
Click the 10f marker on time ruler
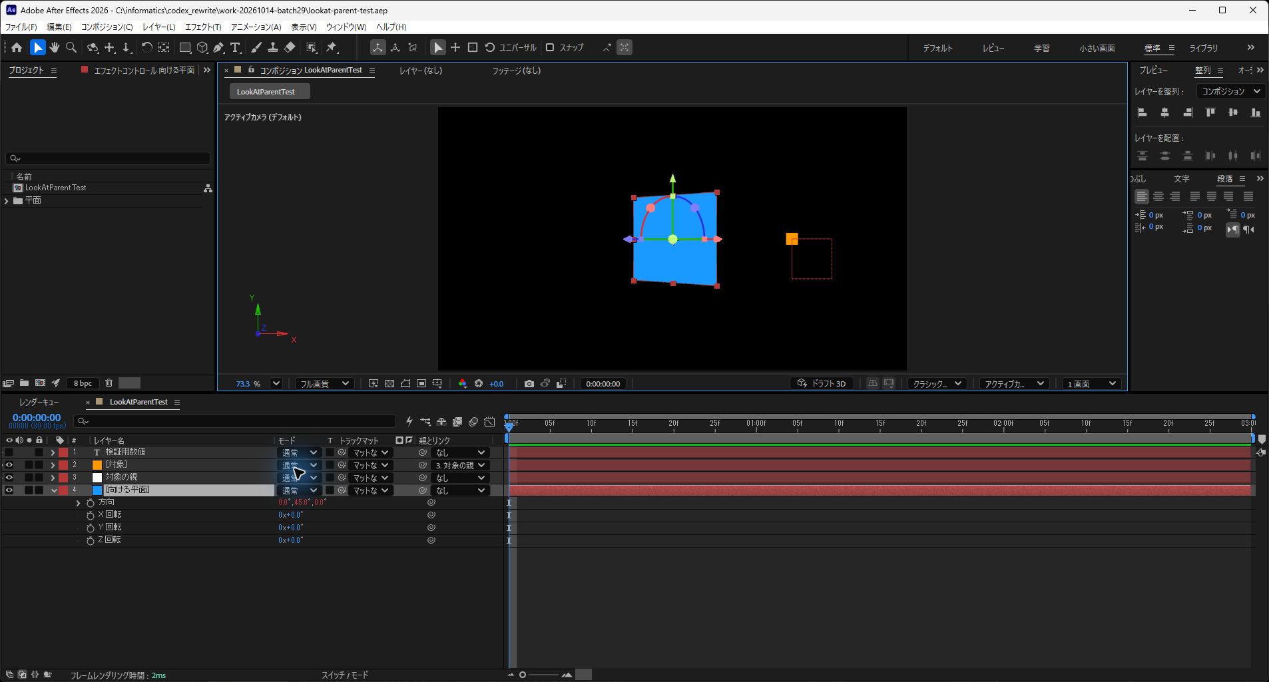[x=591, y=423]
